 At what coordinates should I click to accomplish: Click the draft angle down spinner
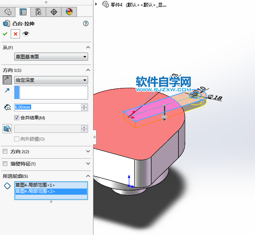(84, 131)
